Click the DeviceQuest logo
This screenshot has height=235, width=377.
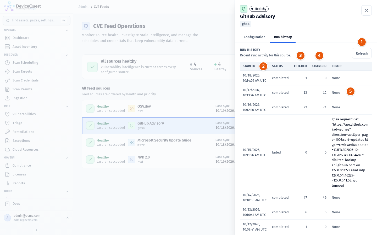point(23,7)
